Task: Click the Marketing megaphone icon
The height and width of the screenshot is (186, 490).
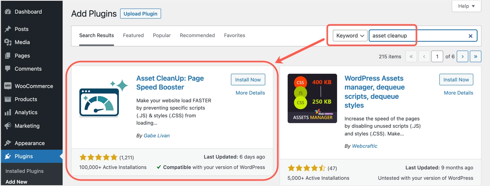Action: click(8, 126)
